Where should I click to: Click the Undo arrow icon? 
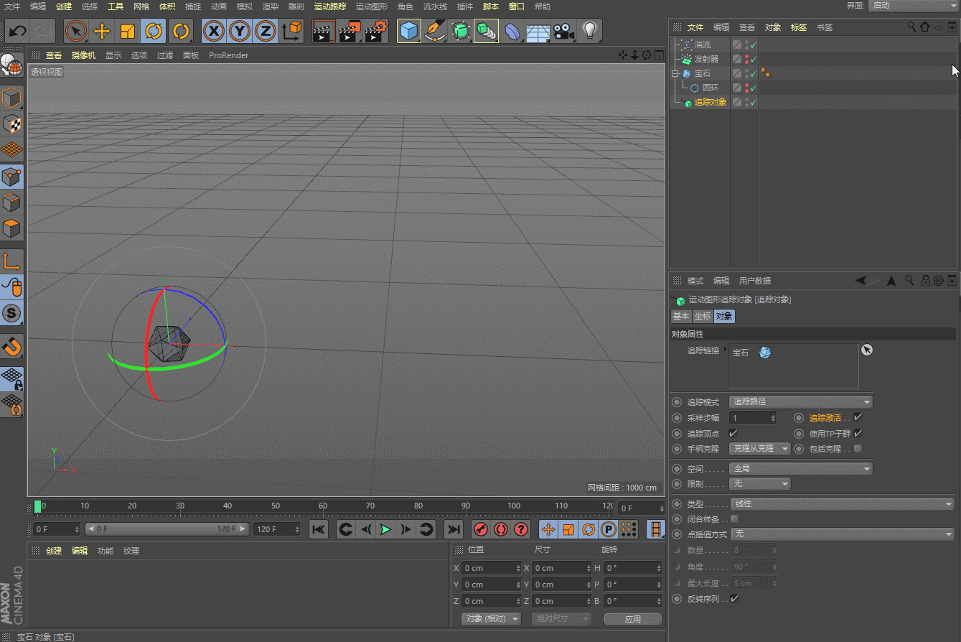[x=17, y=31]
